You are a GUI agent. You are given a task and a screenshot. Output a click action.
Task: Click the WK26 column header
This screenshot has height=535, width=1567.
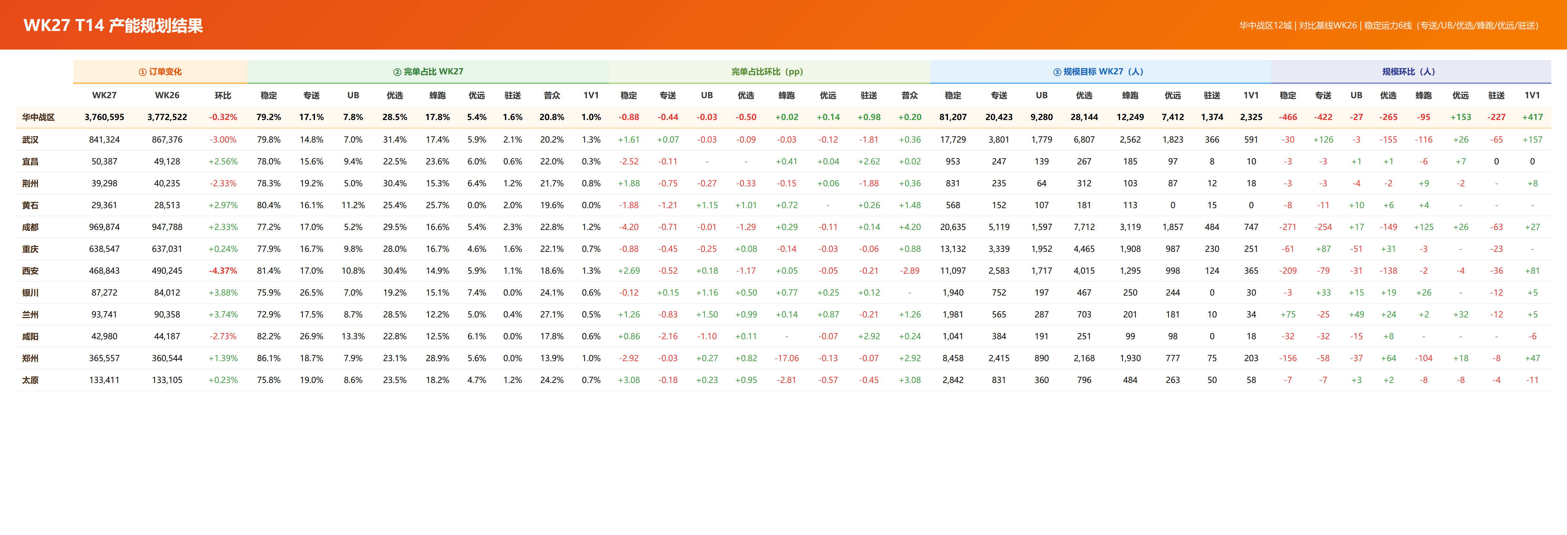(167, 96)
